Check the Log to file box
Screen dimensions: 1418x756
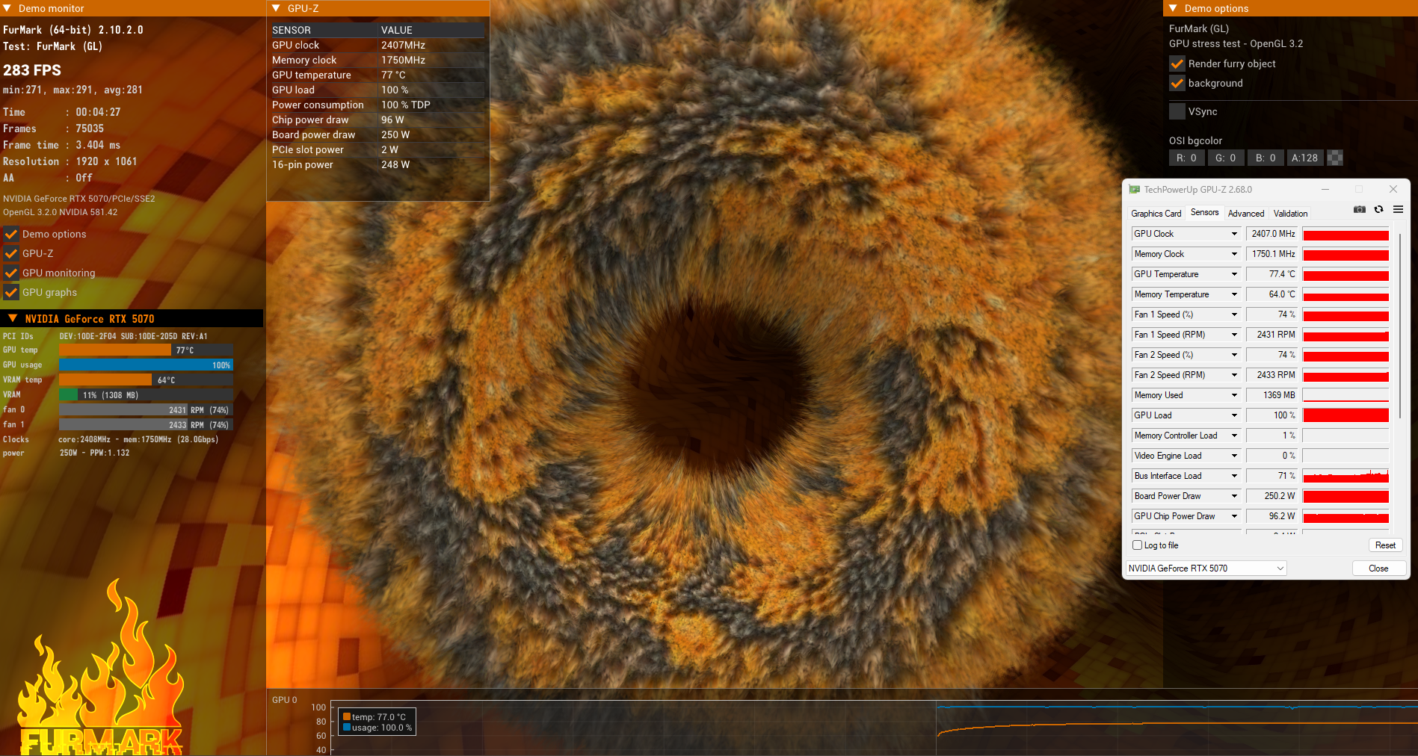pos(1137,545)
